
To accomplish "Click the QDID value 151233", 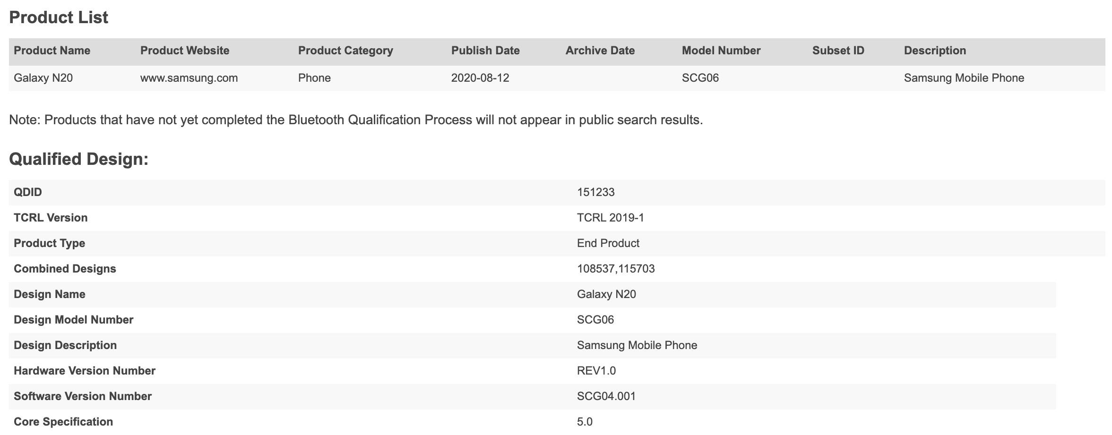I will pyautogui.click(x=595, y=192).
